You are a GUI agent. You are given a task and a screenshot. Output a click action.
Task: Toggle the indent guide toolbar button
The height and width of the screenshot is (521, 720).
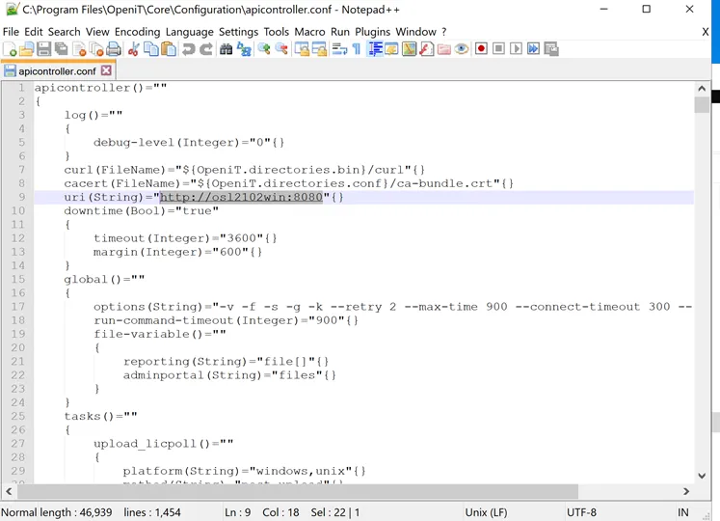point(375,49)
